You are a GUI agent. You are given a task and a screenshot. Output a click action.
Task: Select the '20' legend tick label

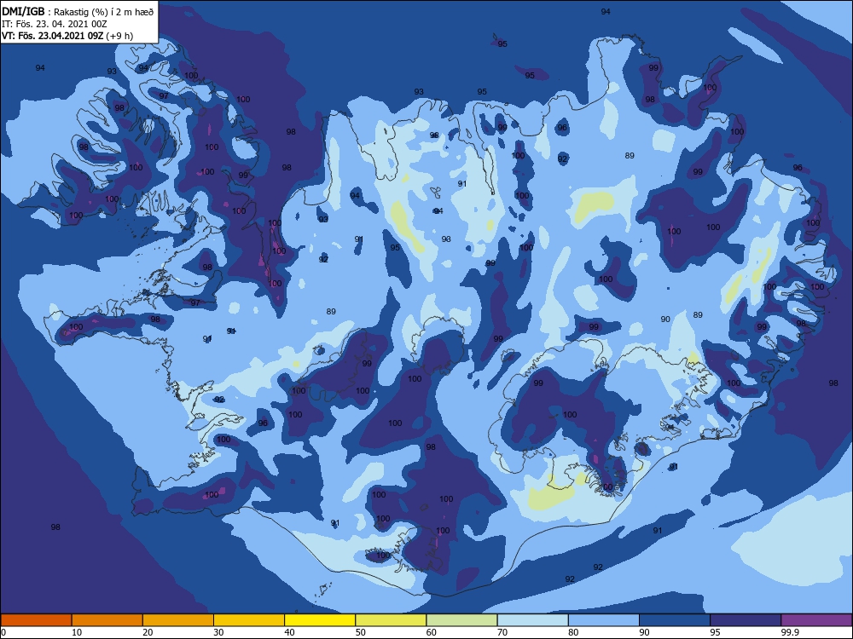[x=148, y=632]
